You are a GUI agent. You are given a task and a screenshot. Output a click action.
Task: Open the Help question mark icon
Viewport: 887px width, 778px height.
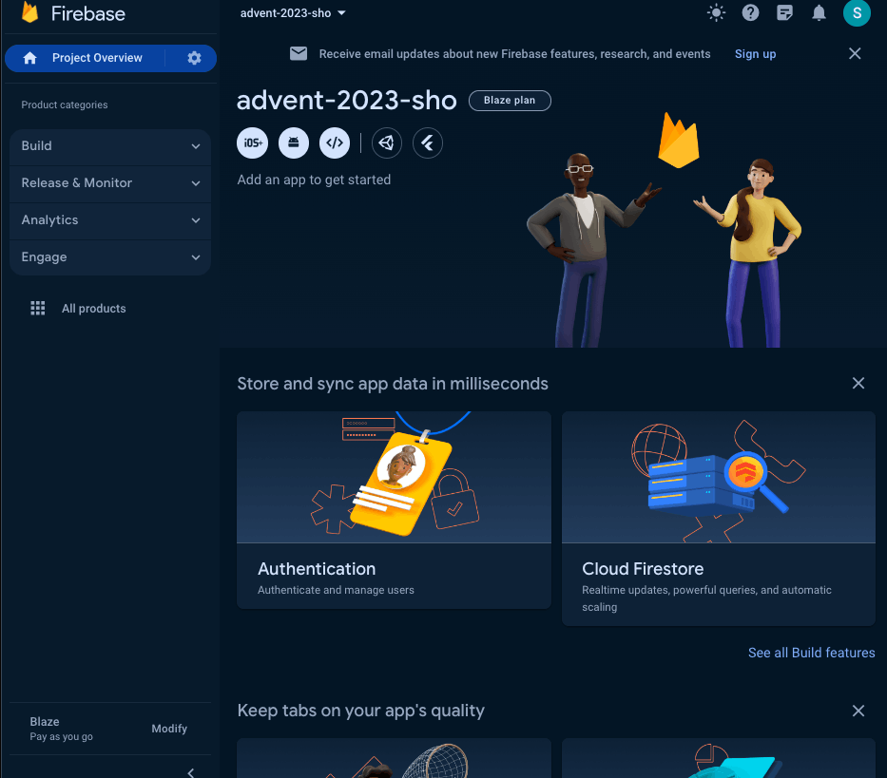pyautogui.click(x=750, y=12)
